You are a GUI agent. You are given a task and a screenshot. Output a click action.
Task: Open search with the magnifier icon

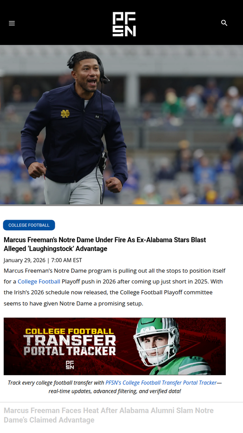[x=224, y=23]
